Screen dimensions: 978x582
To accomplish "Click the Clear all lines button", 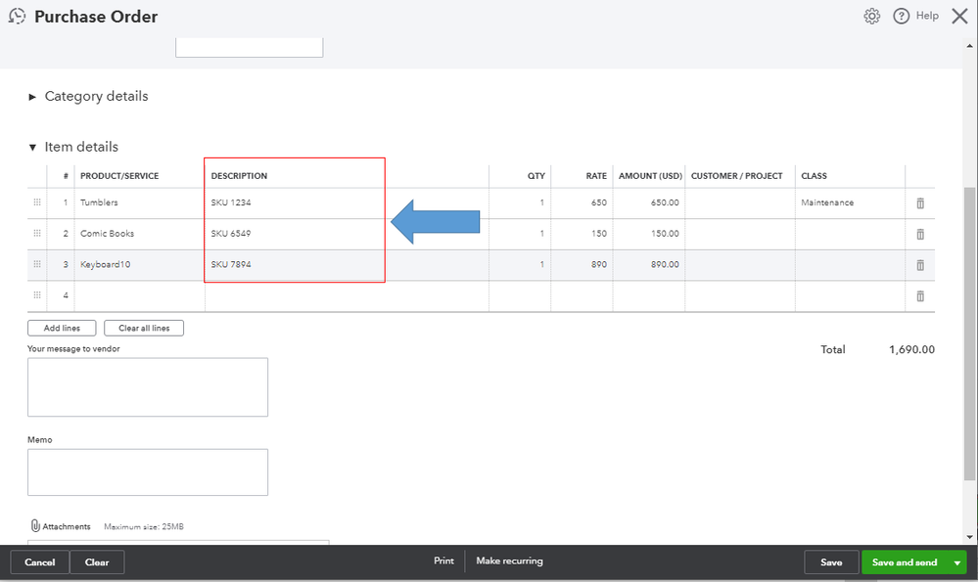I will (144, 328).
